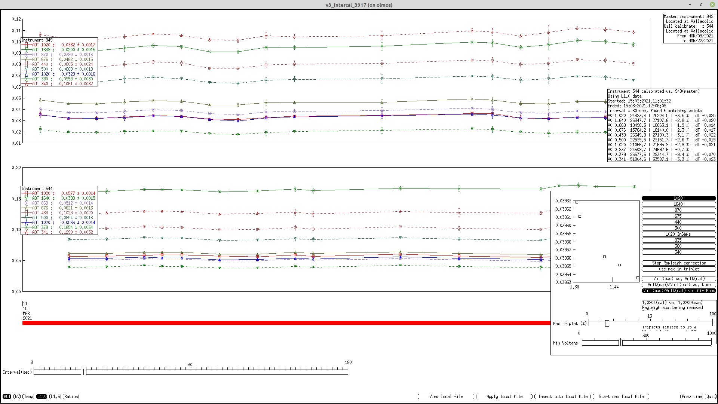Click the scatter point near 0.03956

pyautogui.click(x=605, y=257)
